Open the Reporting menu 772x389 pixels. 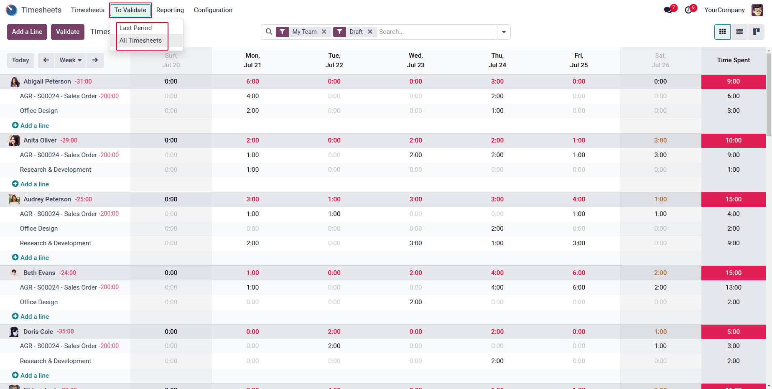coord(170,10)
